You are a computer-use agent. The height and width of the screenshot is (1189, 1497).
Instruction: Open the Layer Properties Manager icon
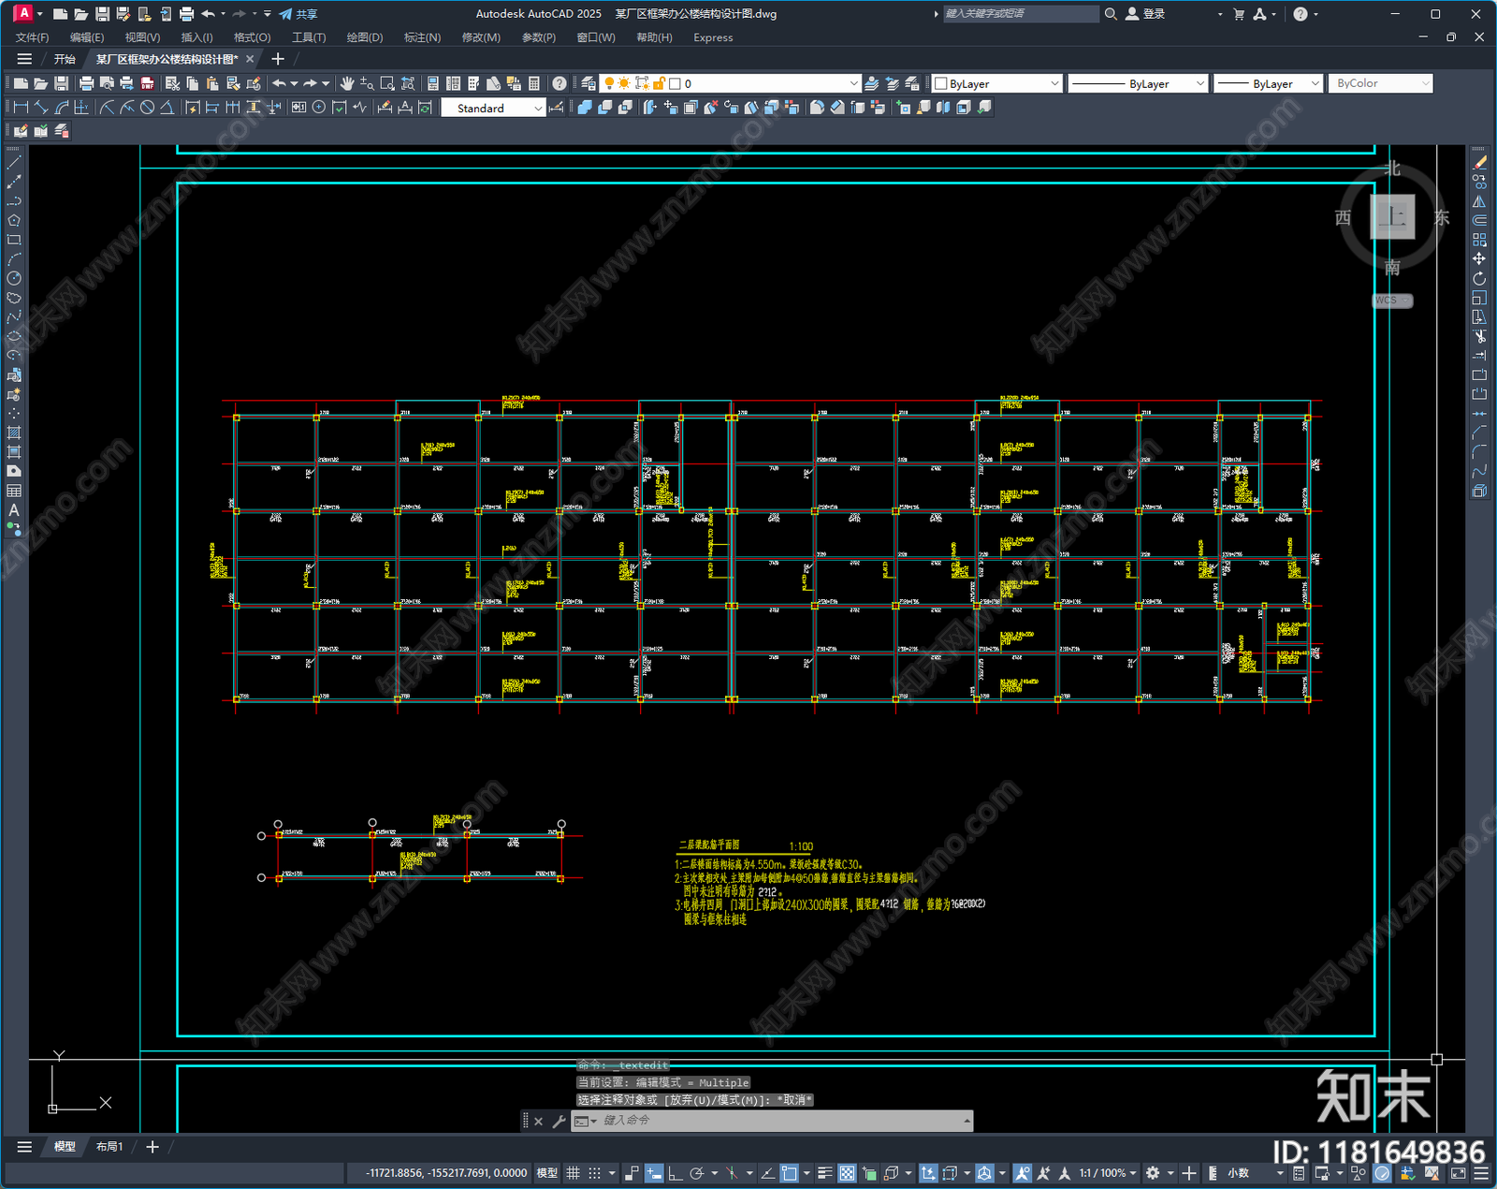click(x=589, y=83)
